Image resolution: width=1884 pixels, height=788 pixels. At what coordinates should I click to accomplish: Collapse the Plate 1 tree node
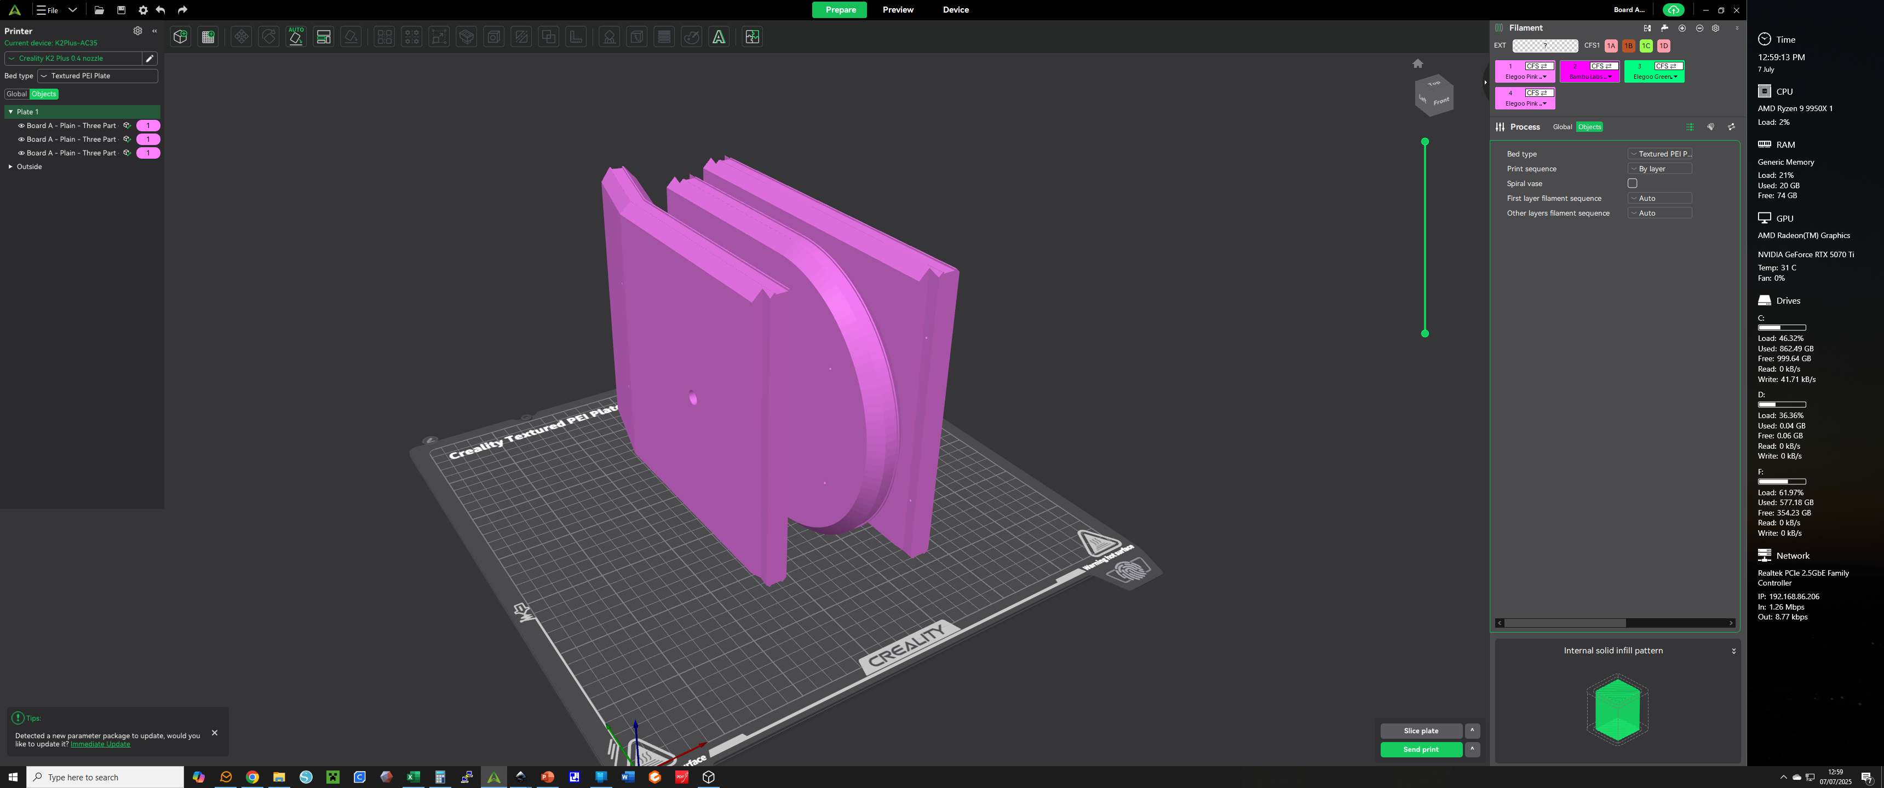click(10, 112)
